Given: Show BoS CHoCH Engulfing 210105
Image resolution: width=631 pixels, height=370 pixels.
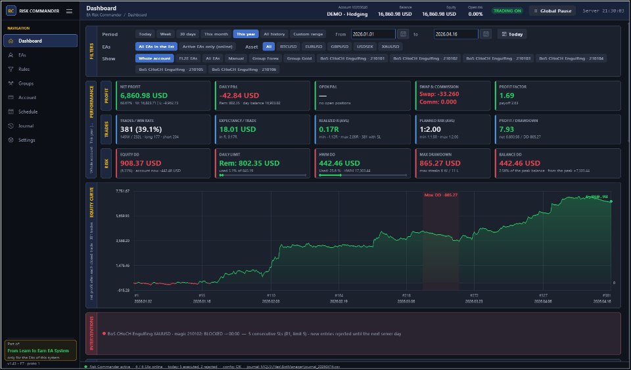Looking at the screenshot, I should click(x=171, y=70).
